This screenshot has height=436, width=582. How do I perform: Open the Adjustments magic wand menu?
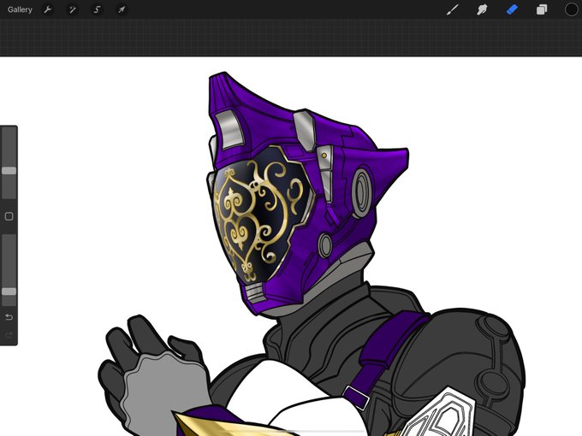coord(73,9)
